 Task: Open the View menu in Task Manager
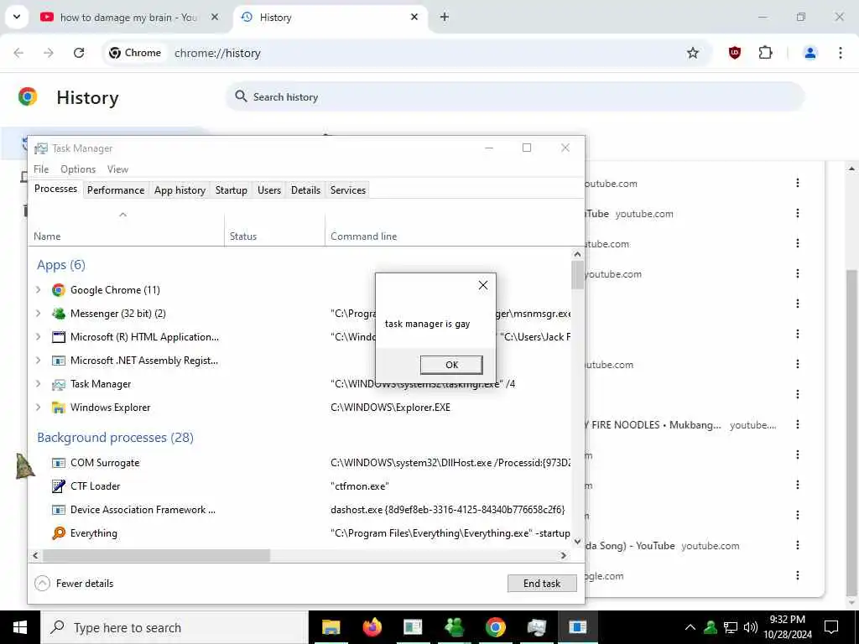pyautogui.click(x=117, y=169)
